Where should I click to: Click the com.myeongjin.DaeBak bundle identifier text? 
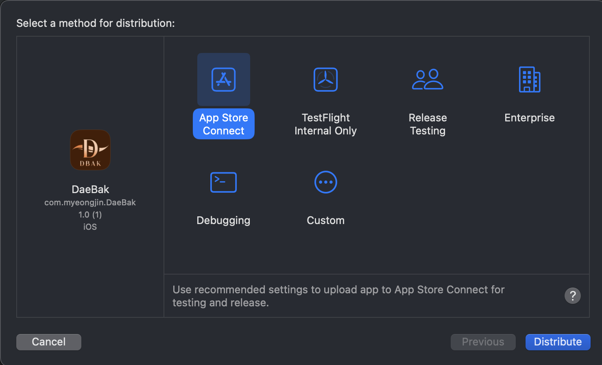pyautogui.click(x=90, y=202)
